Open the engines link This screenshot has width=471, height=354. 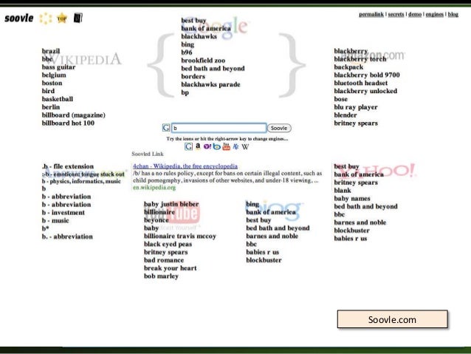(434, 15)
